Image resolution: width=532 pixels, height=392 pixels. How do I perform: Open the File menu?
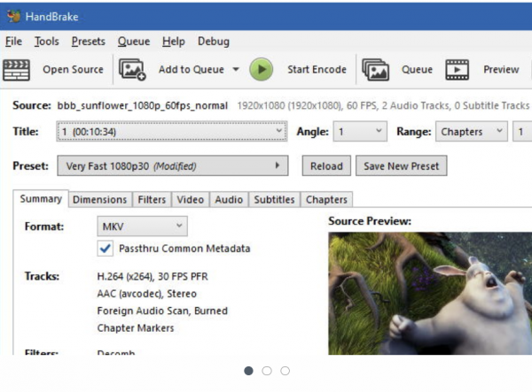pyautogui.click(x=13, y=42)
